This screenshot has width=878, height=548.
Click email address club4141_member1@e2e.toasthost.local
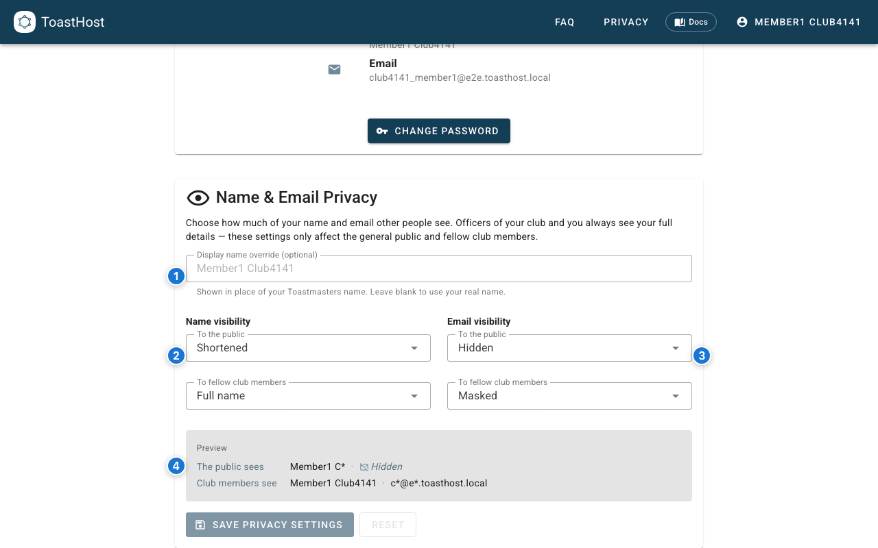(460, 77)
